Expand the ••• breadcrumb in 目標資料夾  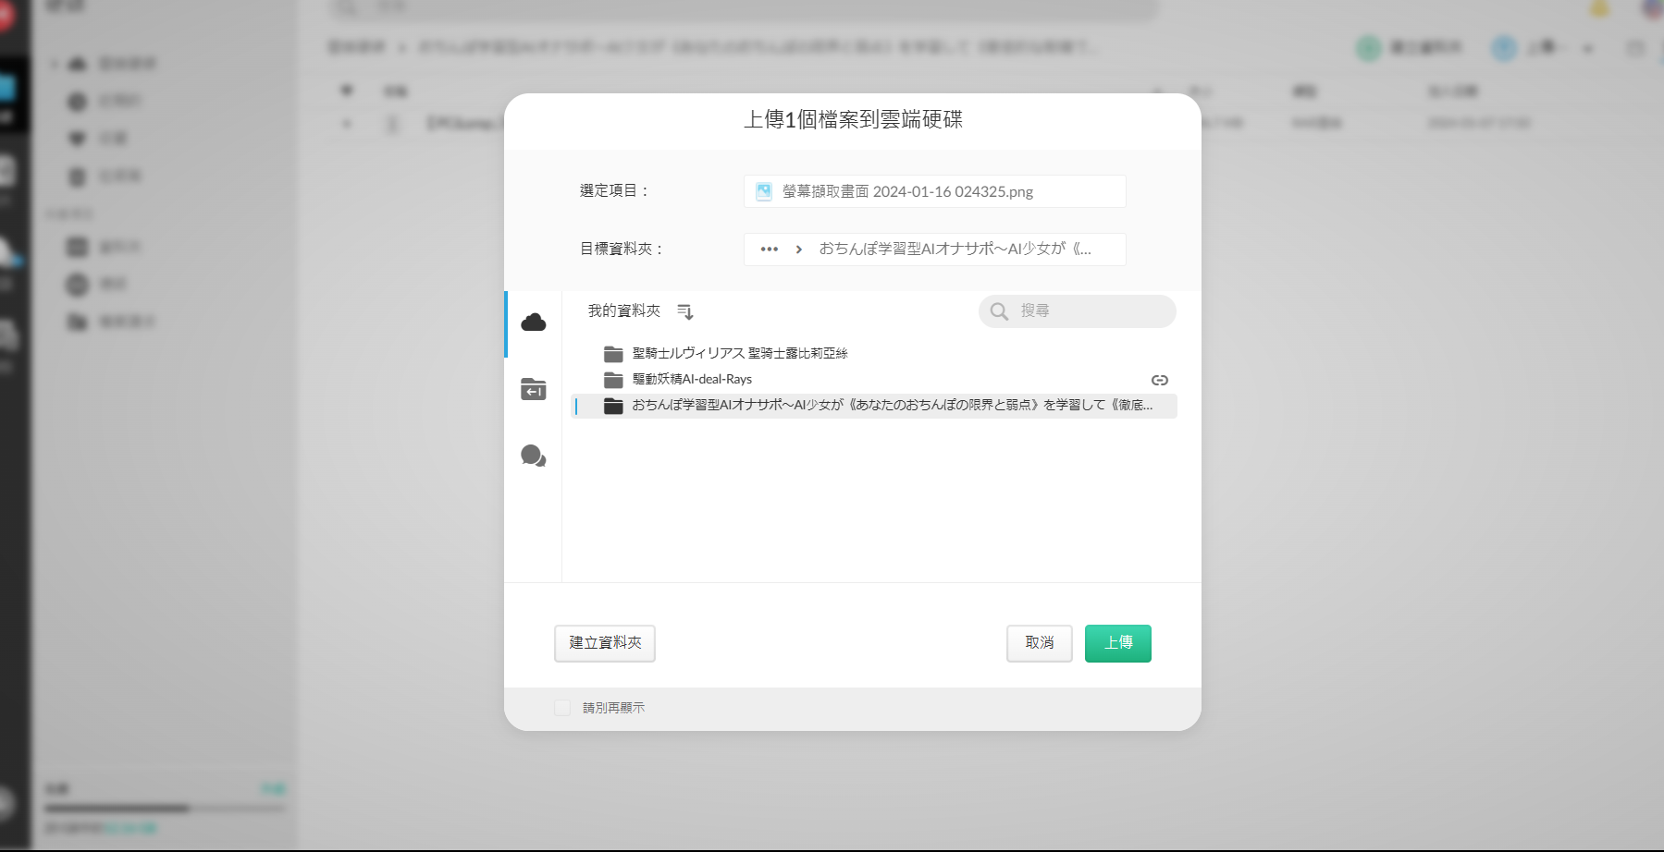(769, 250)
